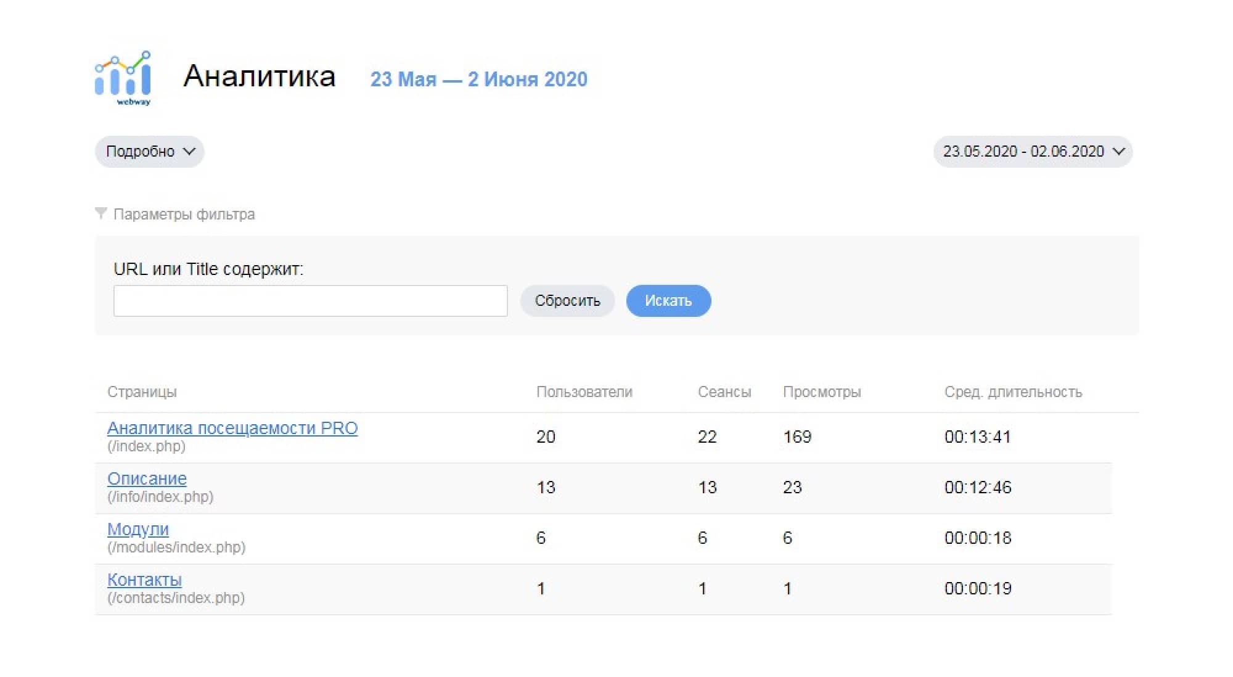Click the /info/index.php path text
1233x677 pixels.
pos(160,497)
